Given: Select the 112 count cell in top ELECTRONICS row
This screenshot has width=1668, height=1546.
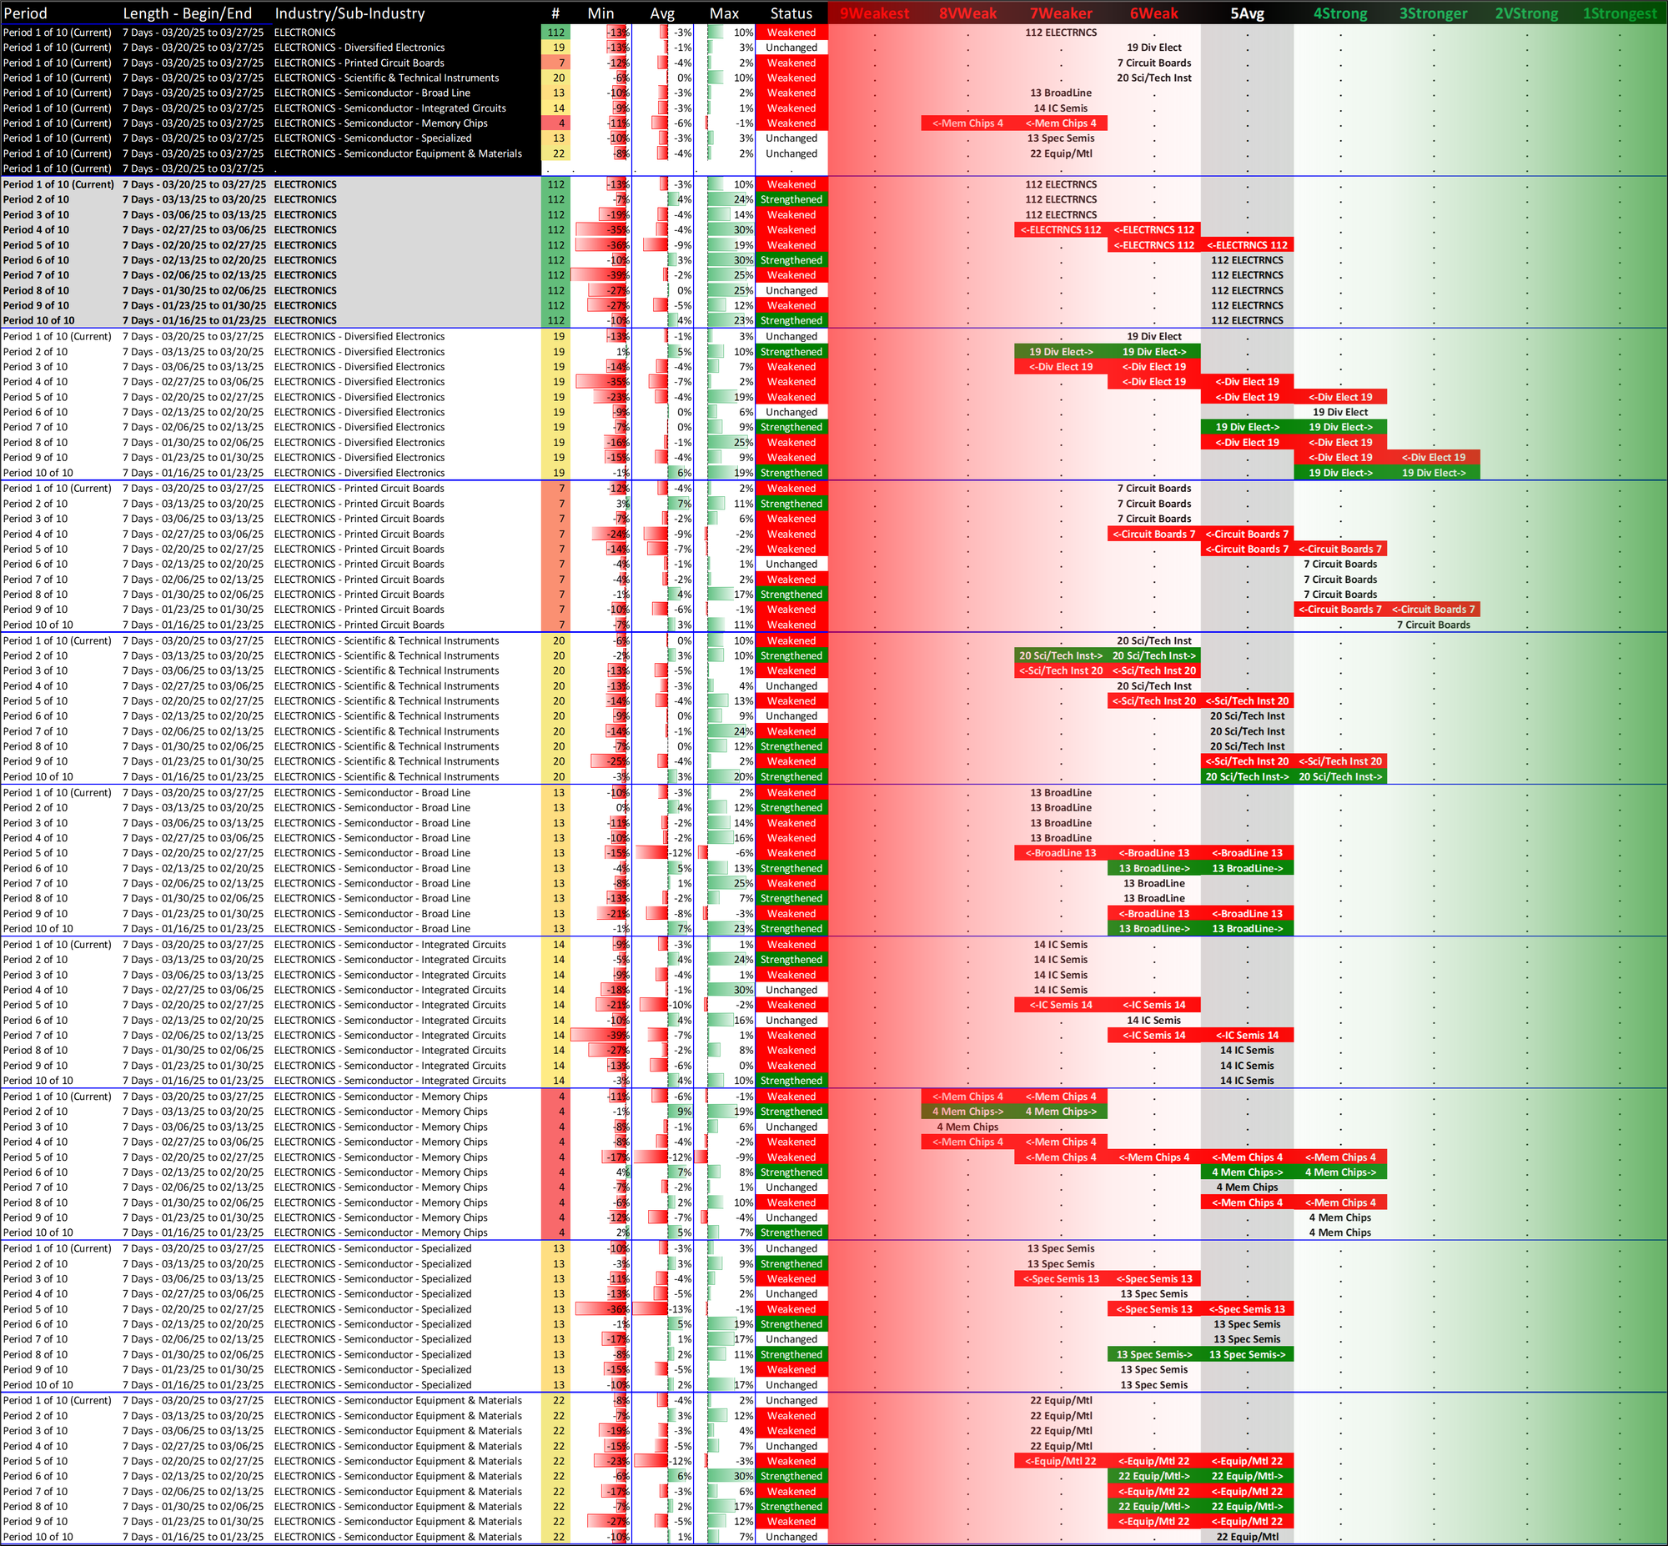Looking at the screenshot, I should (555, 33).
